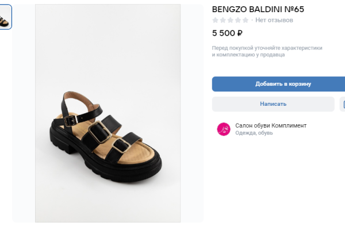Click the second rating star
345x230 pixels.
[x=223, y=20]
